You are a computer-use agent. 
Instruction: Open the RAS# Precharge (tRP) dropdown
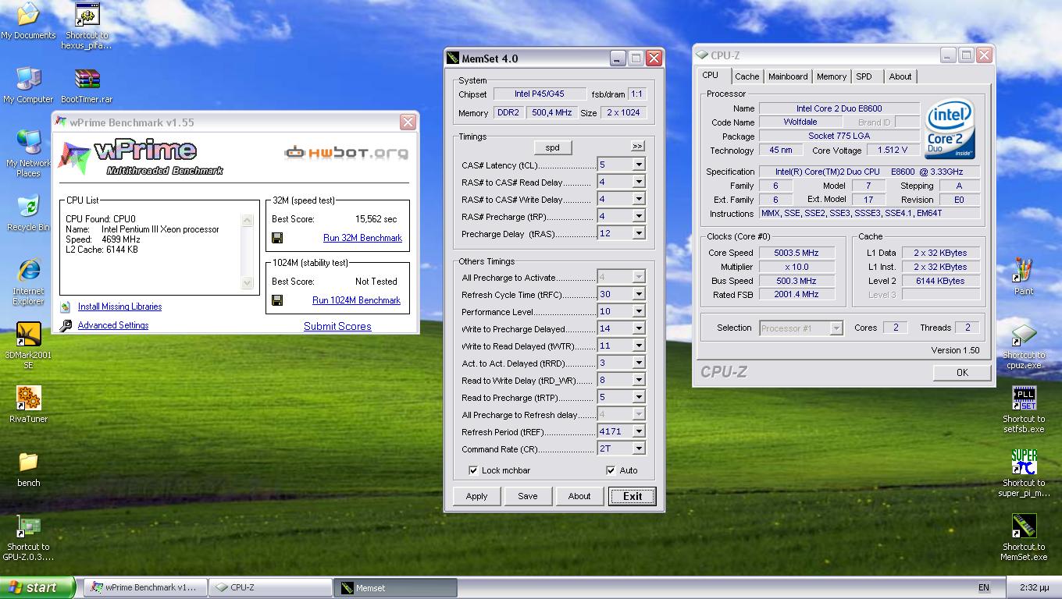click(x=639, y=216)
